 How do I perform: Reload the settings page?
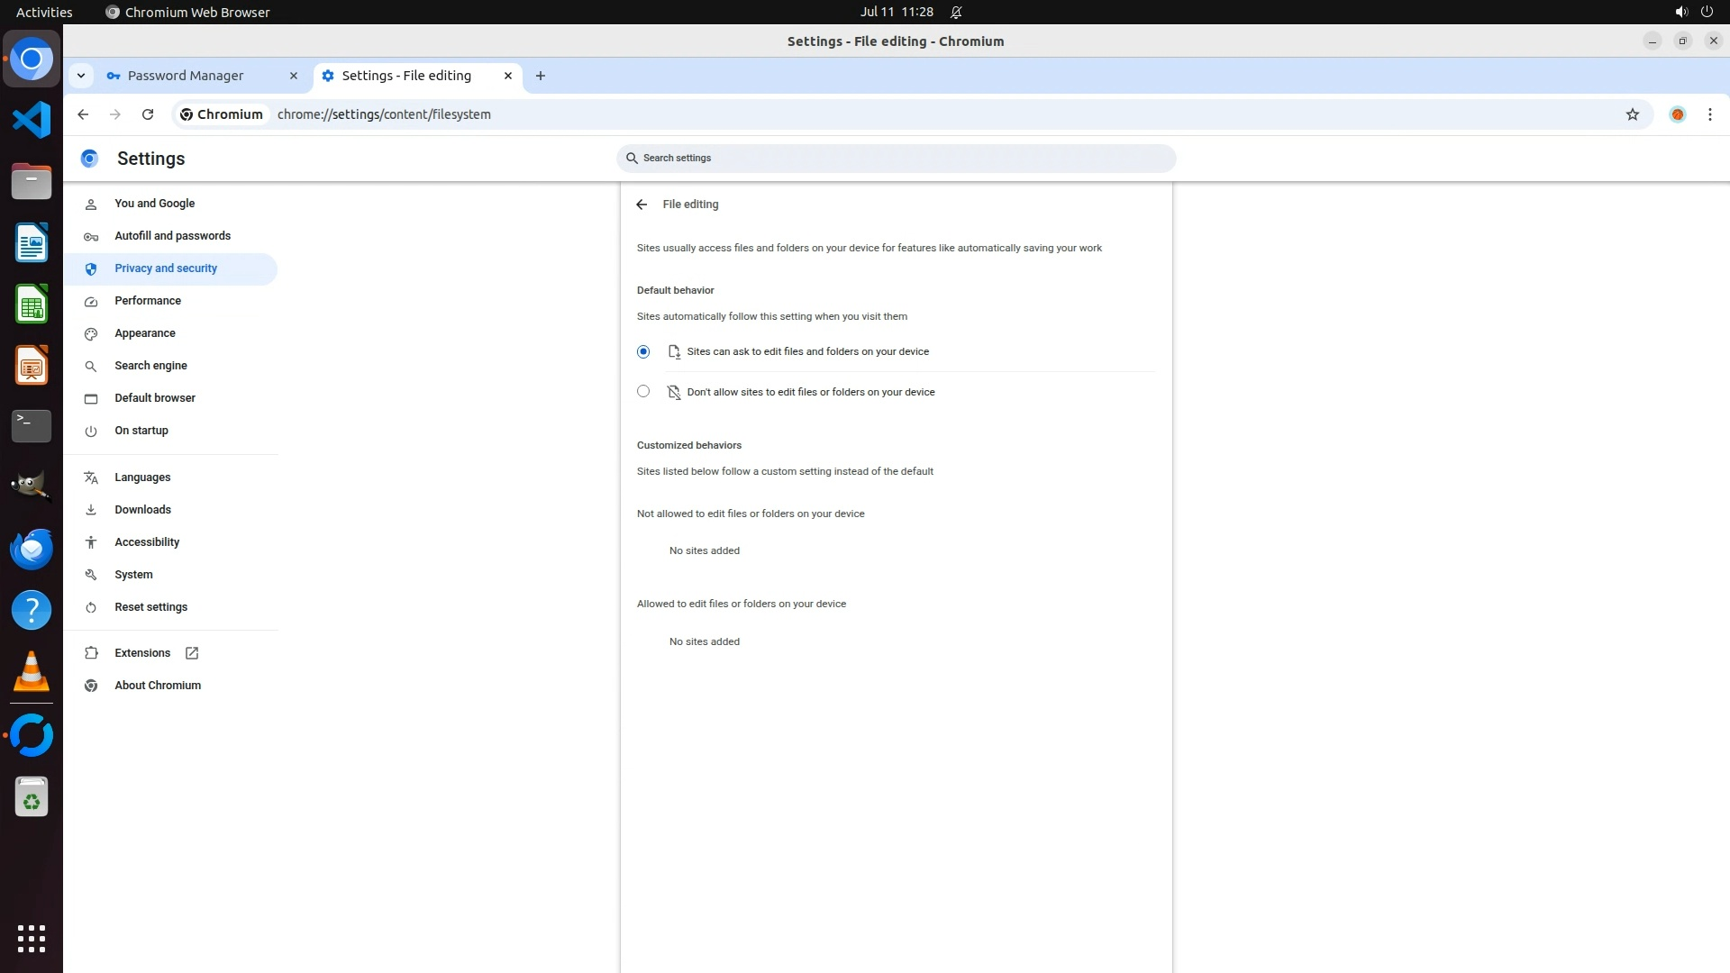(x=148, y=114)
